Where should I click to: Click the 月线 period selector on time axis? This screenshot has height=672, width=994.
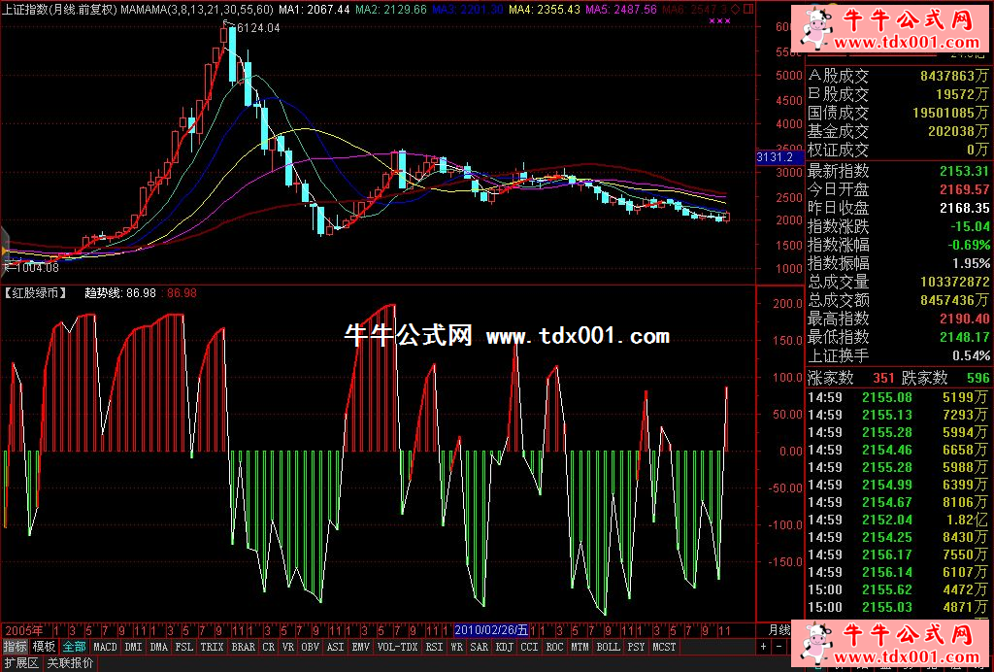pyautogui.click(x=779, y=629)
